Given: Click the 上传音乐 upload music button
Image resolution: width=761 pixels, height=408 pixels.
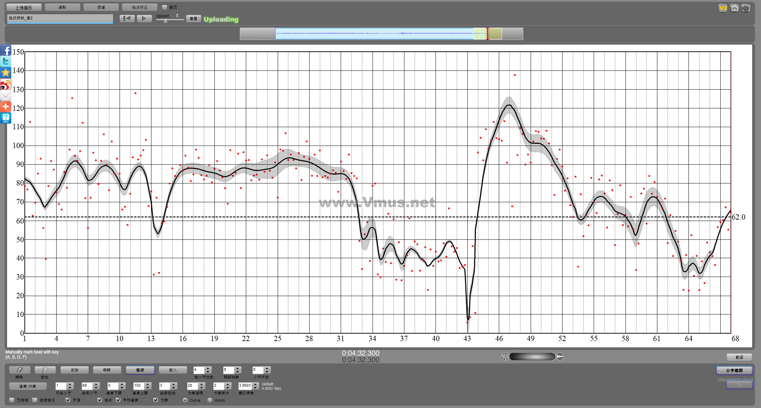Looking at the screenshot, I should click(24, 7).
